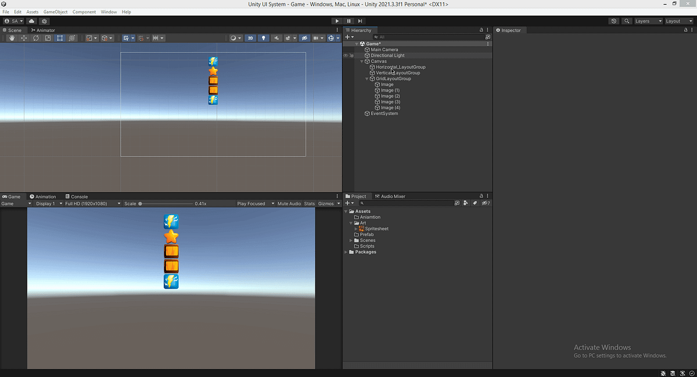697x377 pixels.
Task: Select the Rect Transform tool
Action: [x=60, y=38]
